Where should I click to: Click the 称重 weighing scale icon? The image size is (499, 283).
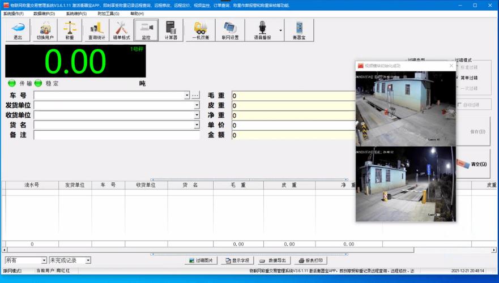coord(70,30)
